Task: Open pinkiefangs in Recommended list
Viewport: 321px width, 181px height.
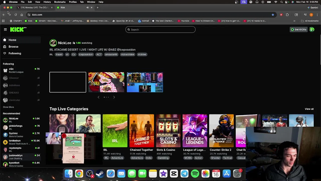Action: pos(21,127)
